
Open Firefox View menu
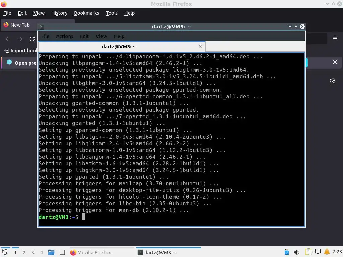pos(39,13)
